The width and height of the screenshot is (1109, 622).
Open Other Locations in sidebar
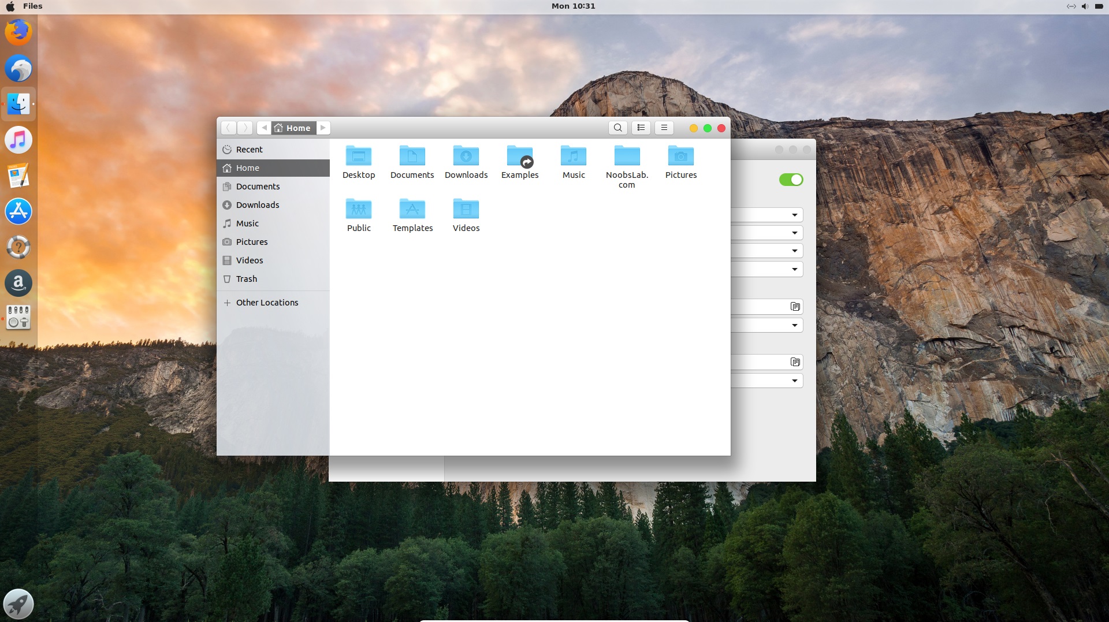pyautogui.click(x=267, y=303)
